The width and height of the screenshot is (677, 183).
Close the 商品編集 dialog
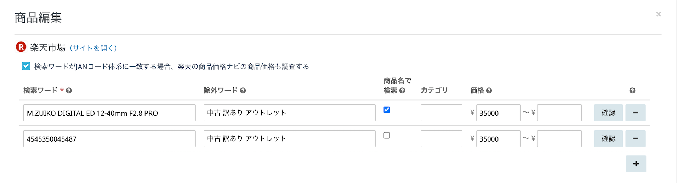click(658, 14)
